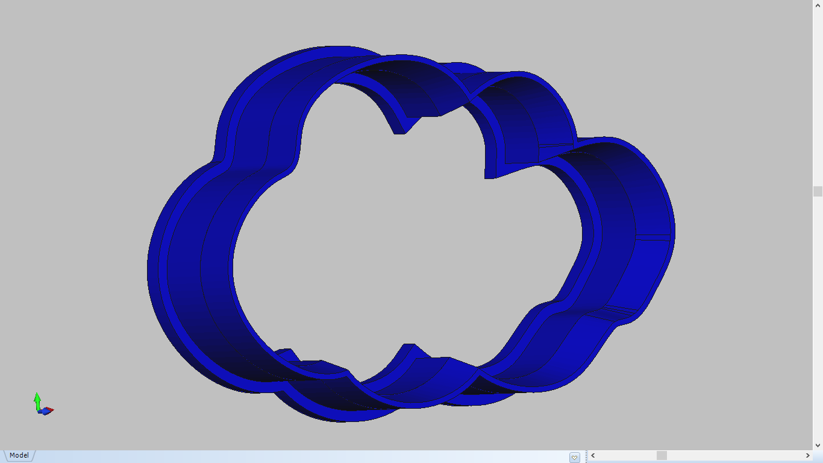Click the horizontal scrollbar right arrow
The image size is (823, 463).
pos(807,456)
